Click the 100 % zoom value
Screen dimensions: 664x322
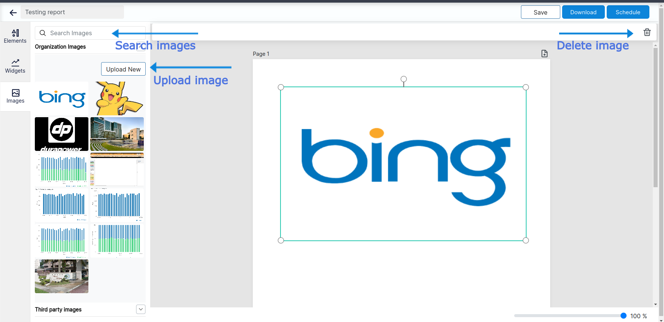(639, 316)
